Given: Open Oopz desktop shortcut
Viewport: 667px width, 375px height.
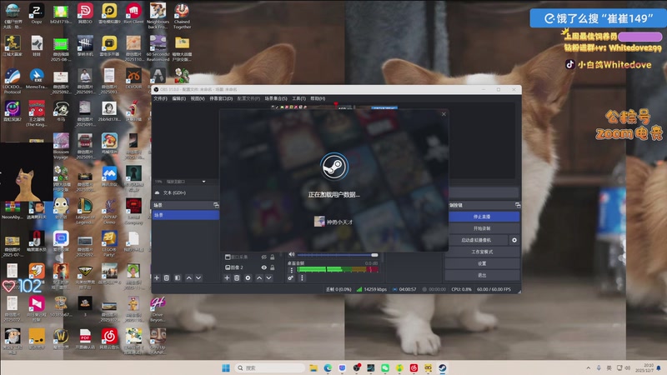Looking at the screenshot, I should pyautogui.click(x=37, y=13).
